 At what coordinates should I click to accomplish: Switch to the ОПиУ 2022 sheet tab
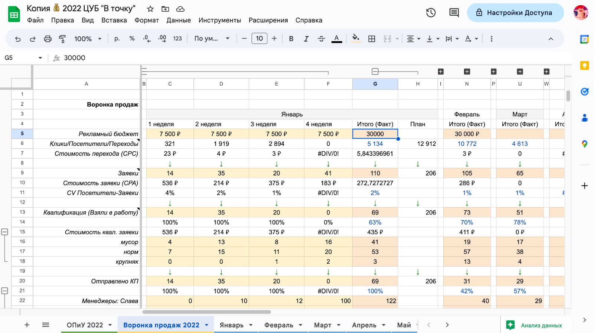click(85, 325)
